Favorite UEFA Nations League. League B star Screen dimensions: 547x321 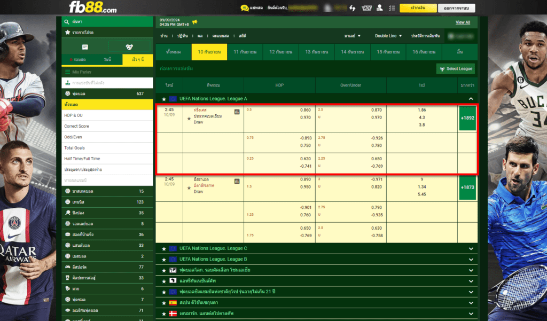[x=163, y=260]
